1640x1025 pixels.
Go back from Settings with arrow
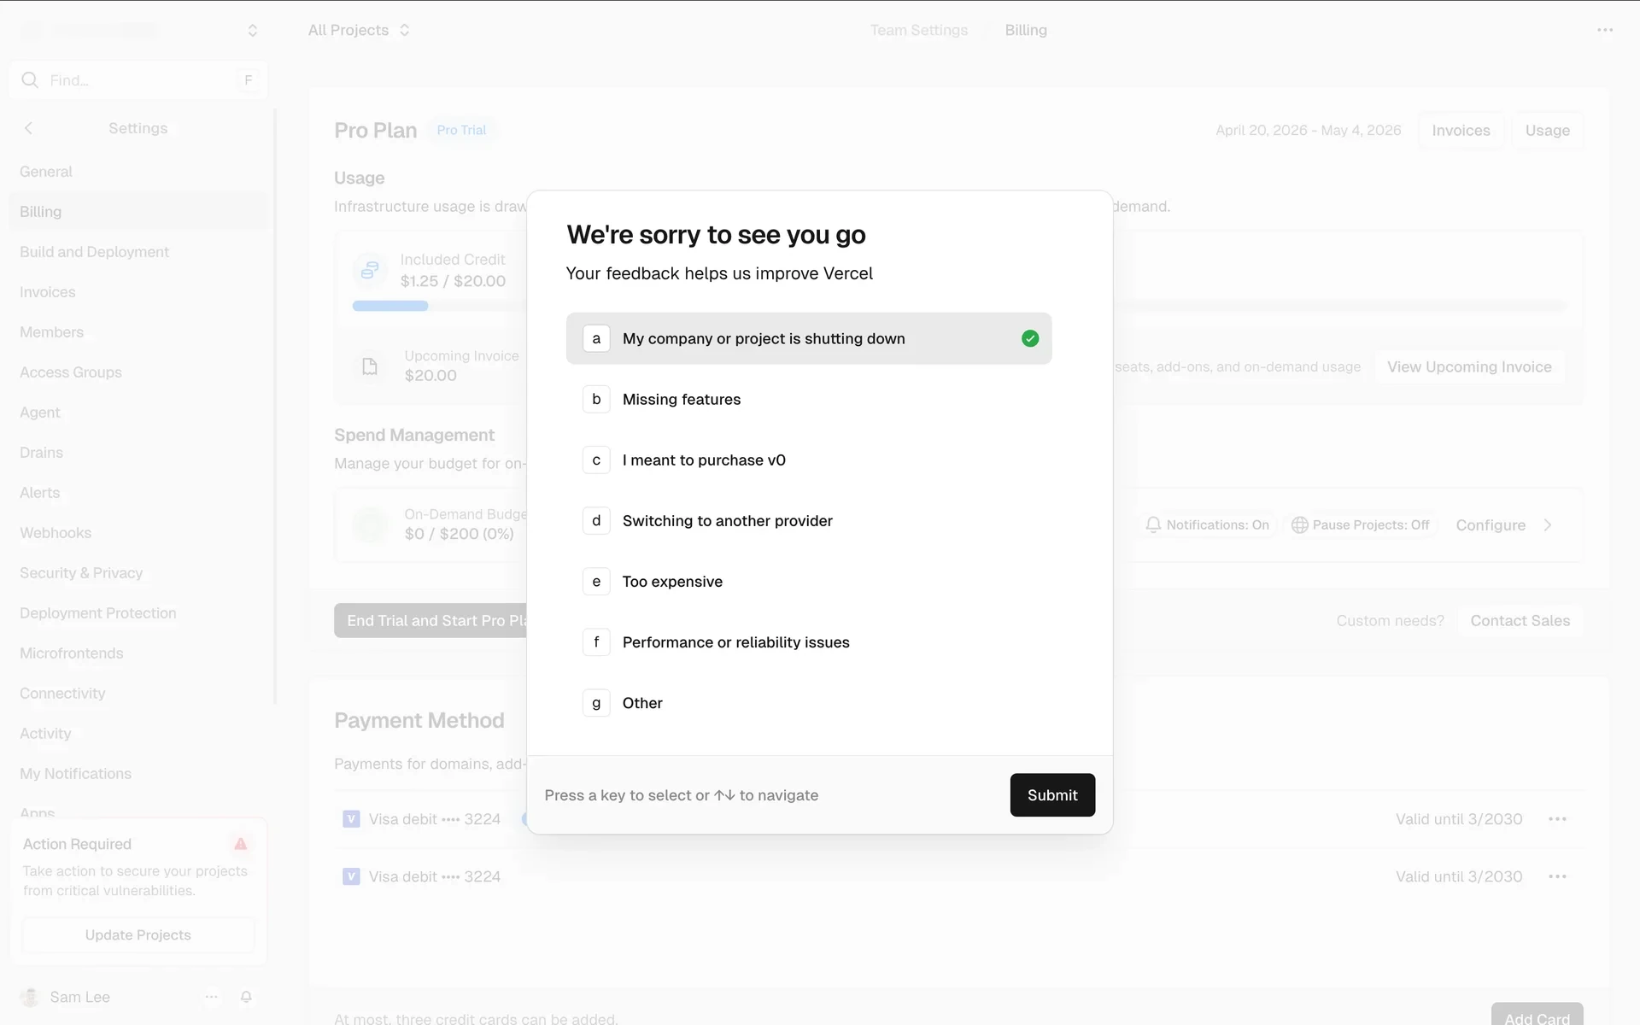(28, 128)
